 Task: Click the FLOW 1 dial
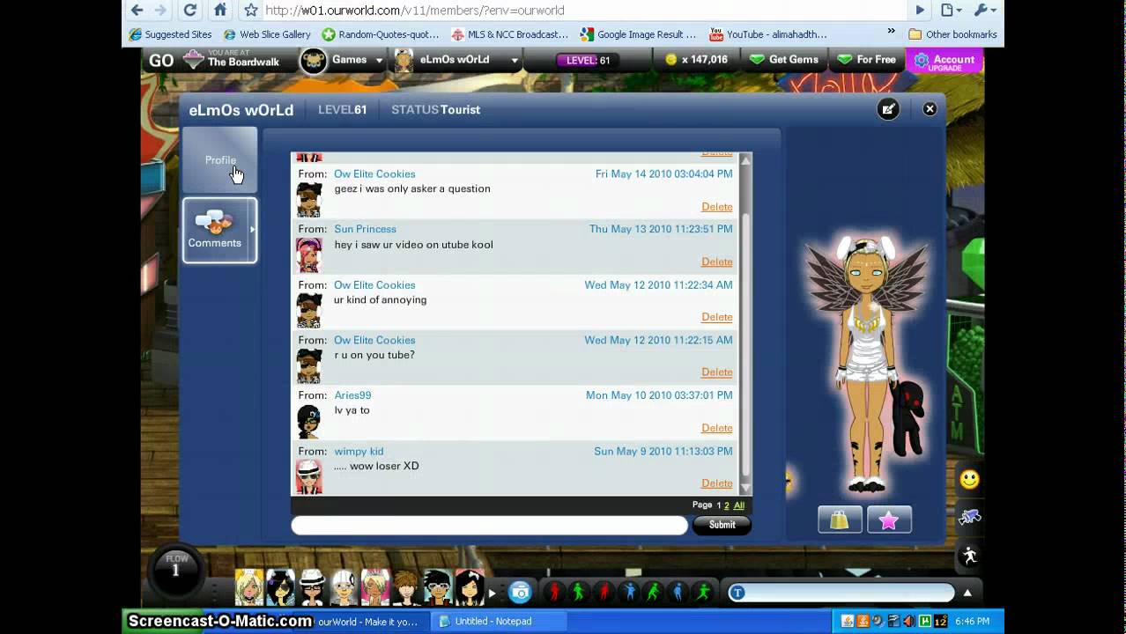[x=176, y=569]
